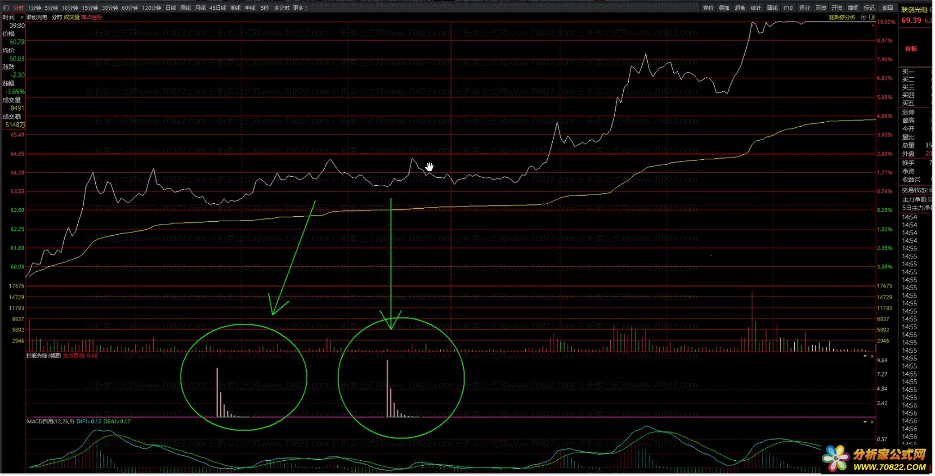Click the 换手 row in side panel

pos(916,163)
